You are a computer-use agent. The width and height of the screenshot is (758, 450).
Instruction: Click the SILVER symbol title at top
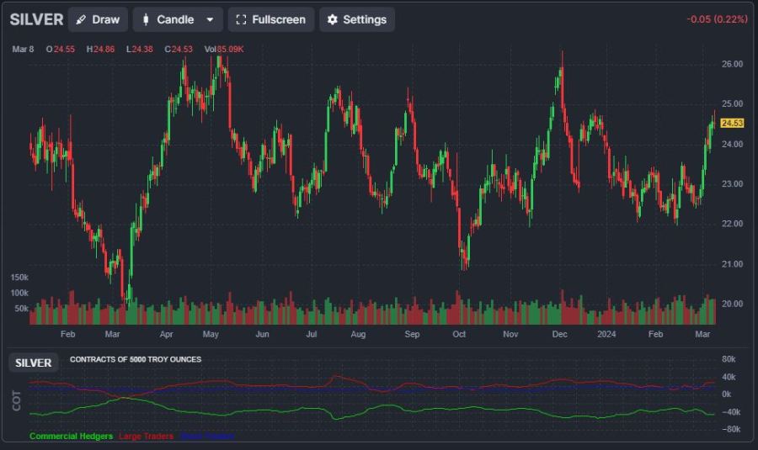[36, 19]
